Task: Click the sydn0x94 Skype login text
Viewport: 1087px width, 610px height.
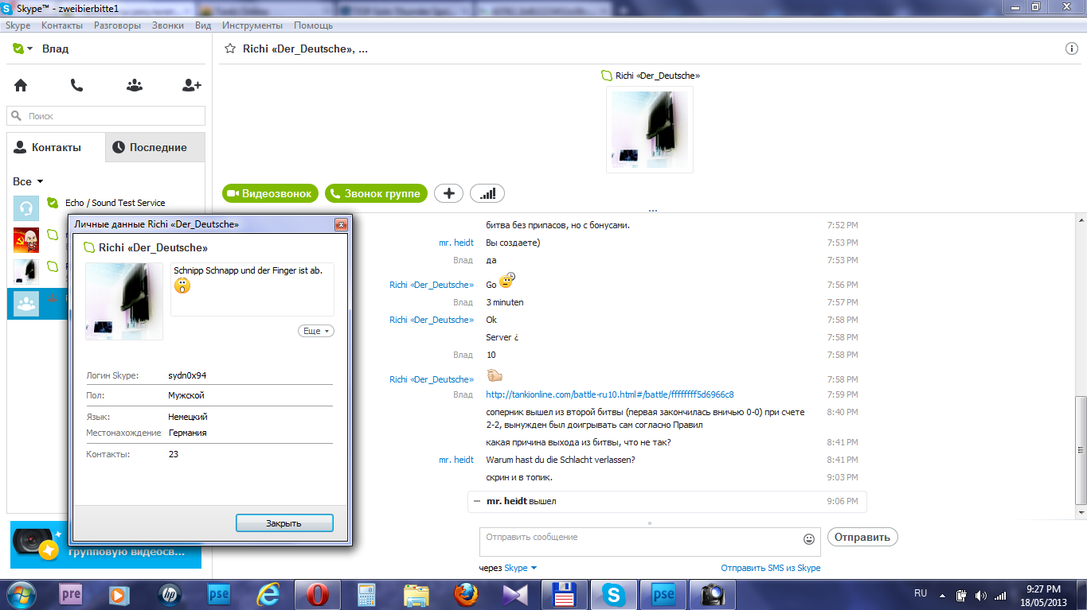Action: [x=187, y=375]
